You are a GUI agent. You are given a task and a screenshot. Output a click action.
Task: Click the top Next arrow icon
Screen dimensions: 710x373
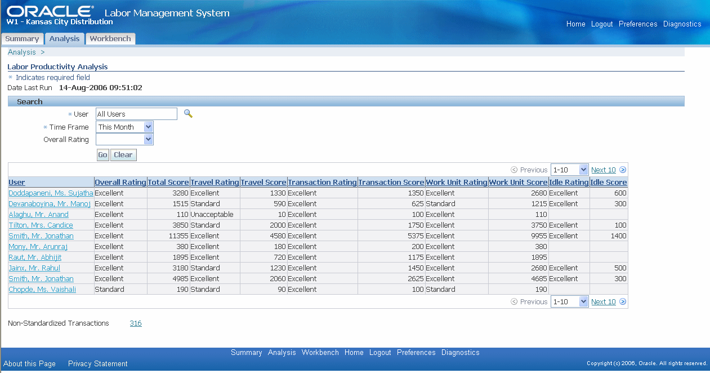click(623, 170)
